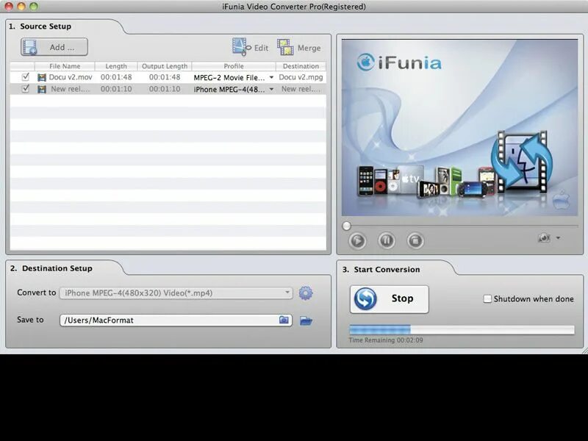
Task: Click the Length column header
Action: click(116, 66)
